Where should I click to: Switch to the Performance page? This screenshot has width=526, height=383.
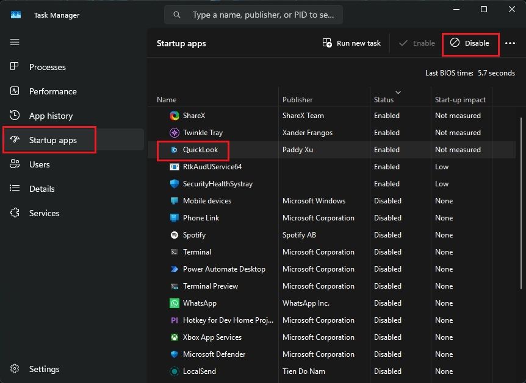[x=52, y=91]
